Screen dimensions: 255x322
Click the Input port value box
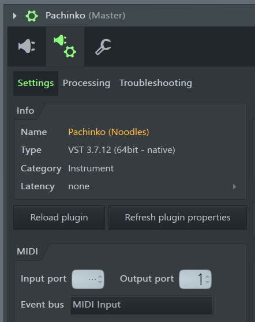88,279
